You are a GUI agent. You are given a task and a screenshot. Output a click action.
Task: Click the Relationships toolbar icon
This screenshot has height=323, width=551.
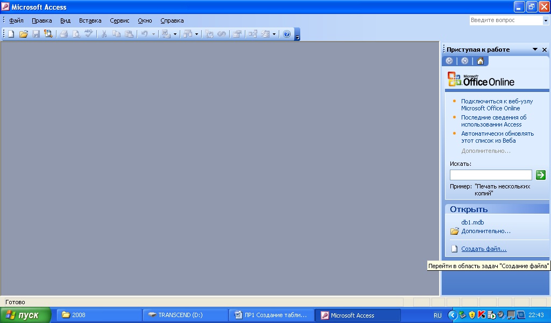253,34
